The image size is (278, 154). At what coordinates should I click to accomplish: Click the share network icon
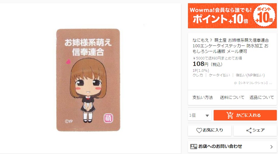[x=249, y=130]
